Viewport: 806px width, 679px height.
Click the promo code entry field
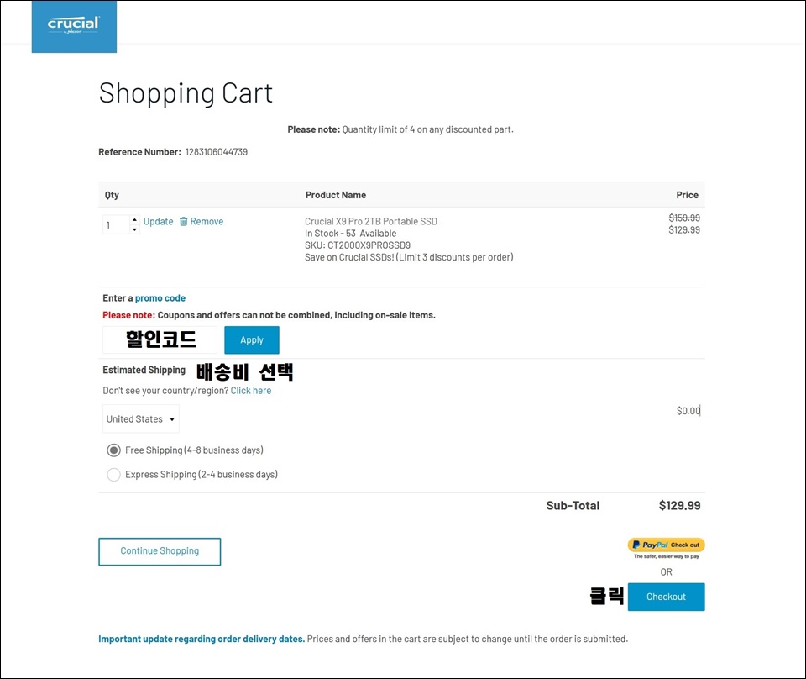point(160,339)
